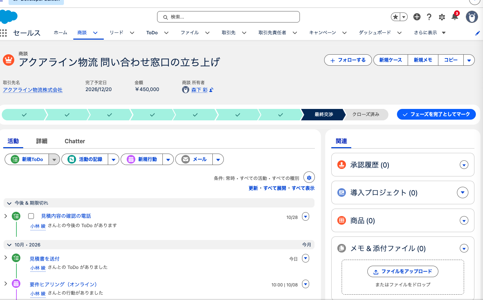Click the Salesforce cloud logo
The height and width of the screenshot is (300, 483).
click(x=9, y=17)
